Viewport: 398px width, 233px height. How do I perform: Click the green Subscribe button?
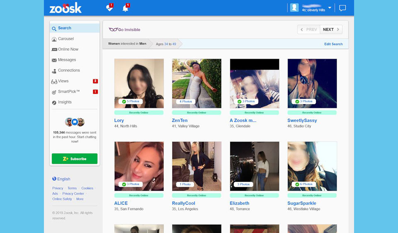click(x=75, y=159)
